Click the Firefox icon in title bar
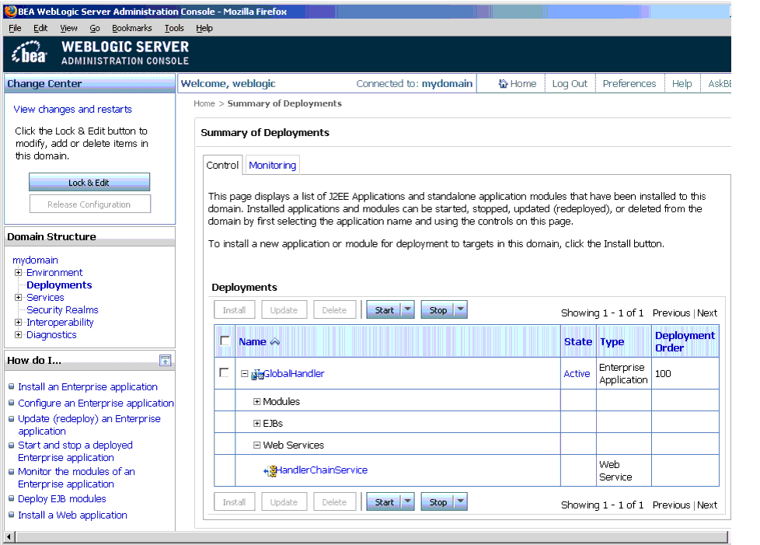The width and height of the screenshot is (760, 545). point(11,11)
